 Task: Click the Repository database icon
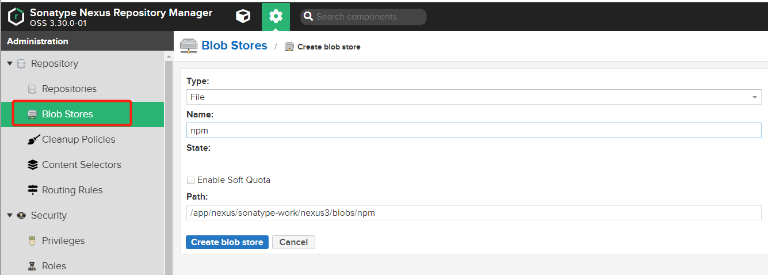click(x=21, y=63)
